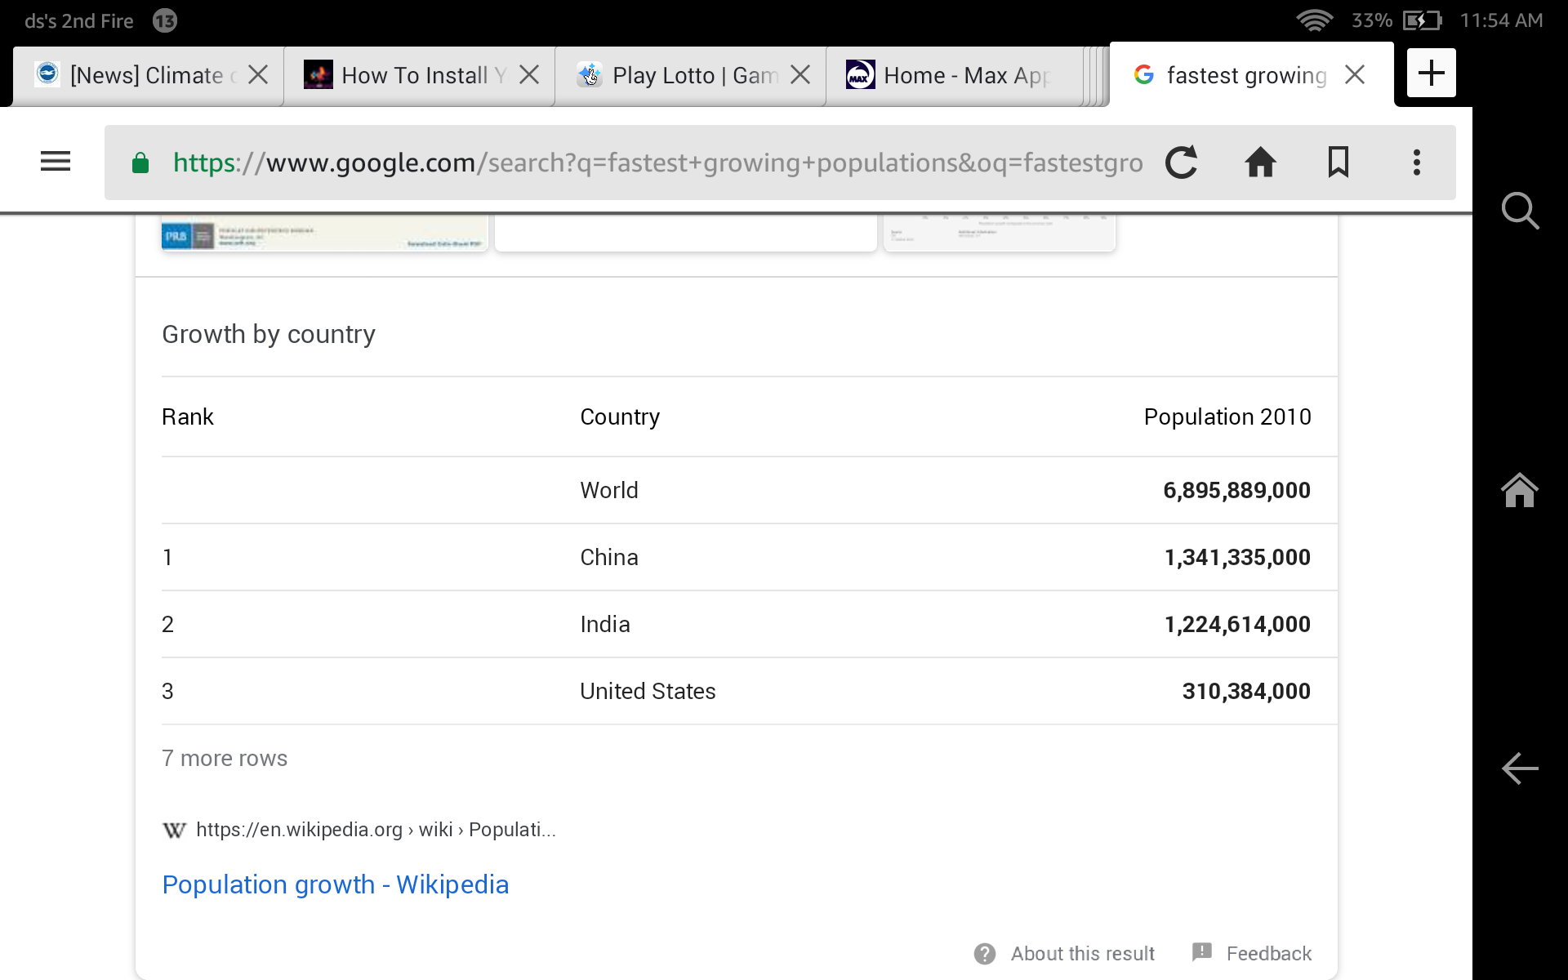
Task: Go to the browser home page icon
Action: (x=1260, y=162)
